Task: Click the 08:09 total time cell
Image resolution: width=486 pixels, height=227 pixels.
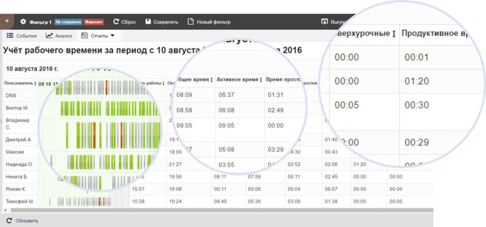Action: (185, 95)
